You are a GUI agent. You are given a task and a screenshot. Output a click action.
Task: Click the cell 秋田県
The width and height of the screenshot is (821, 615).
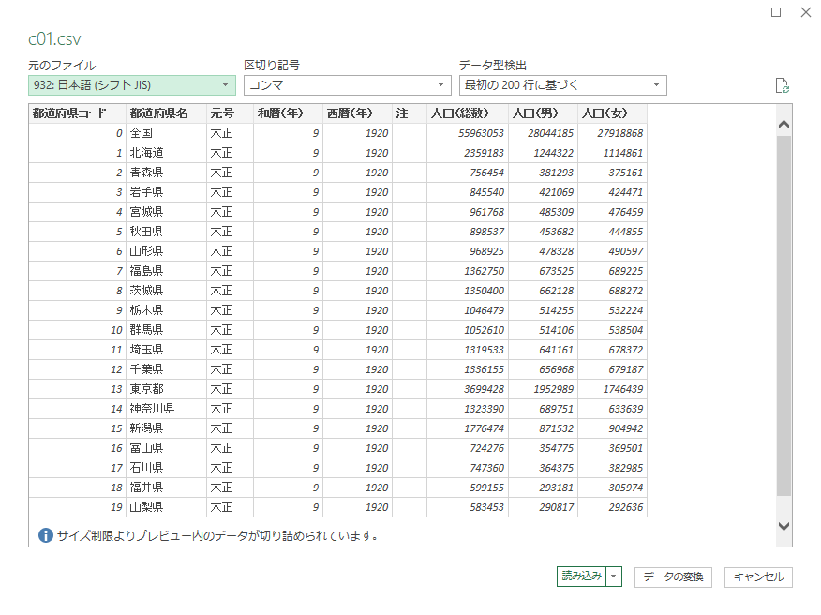[166, 232]
